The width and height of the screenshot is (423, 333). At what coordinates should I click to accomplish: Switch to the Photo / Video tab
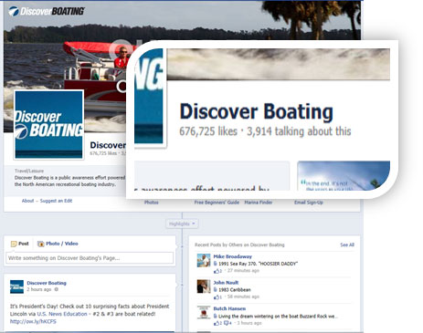tap(58, 244)
